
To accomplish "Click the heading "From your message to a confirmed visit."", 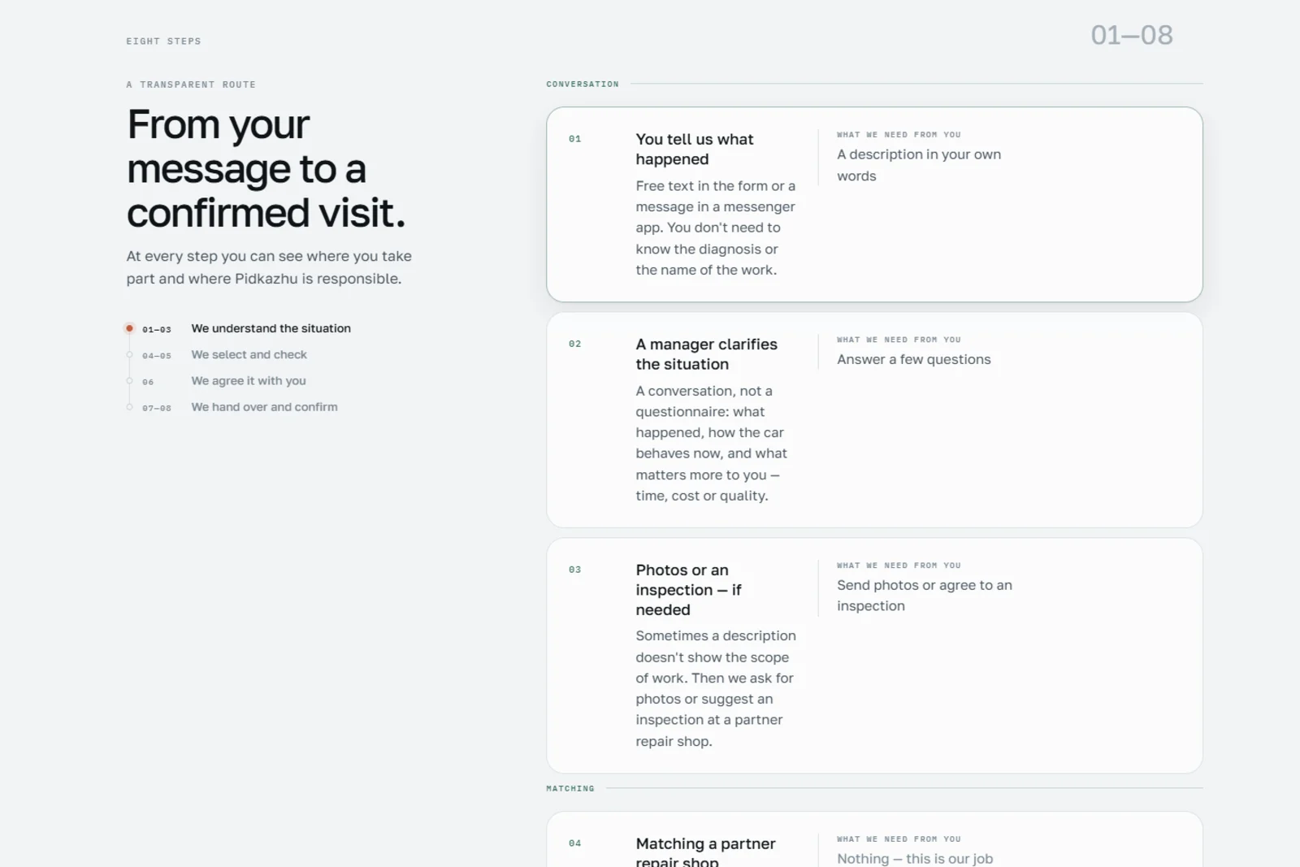I will (x=266, y=169).
